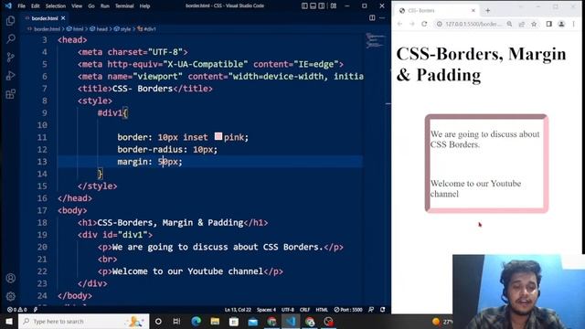Screen dimensions: 585x329
Task: Open the Manage gear icon in VS Code
Action: point(10,296)
